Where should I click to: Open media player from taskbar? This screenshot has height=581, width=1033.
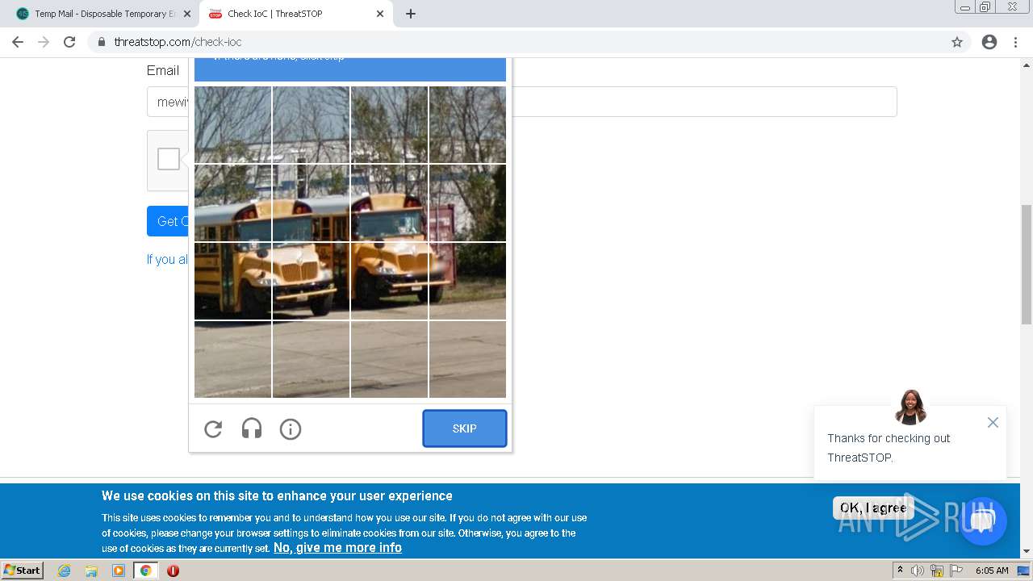coord(119,571)
